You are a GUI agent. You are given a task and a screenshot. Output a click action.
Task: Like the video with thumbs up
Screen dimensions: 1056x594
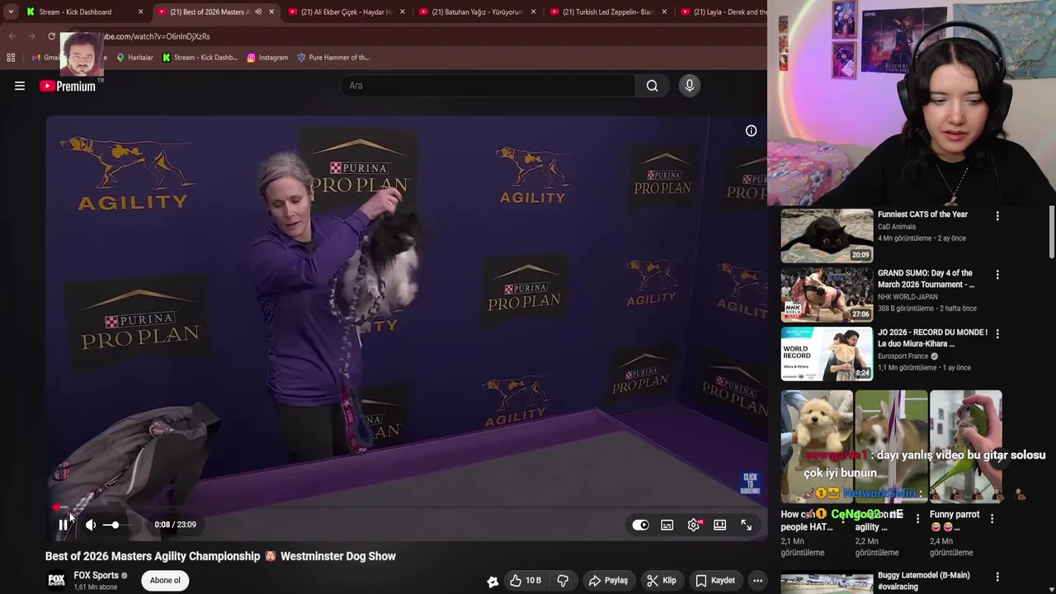[525, 581]
